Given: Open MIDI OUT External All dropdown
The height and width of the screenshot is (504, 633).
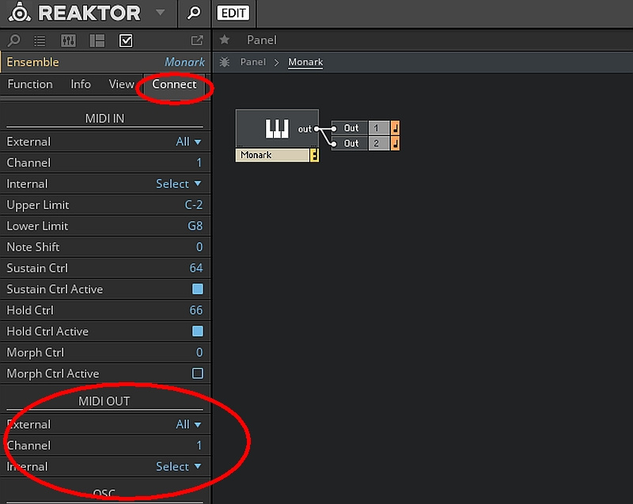Looking at the screenshot, I should click(x=188, y=425).
